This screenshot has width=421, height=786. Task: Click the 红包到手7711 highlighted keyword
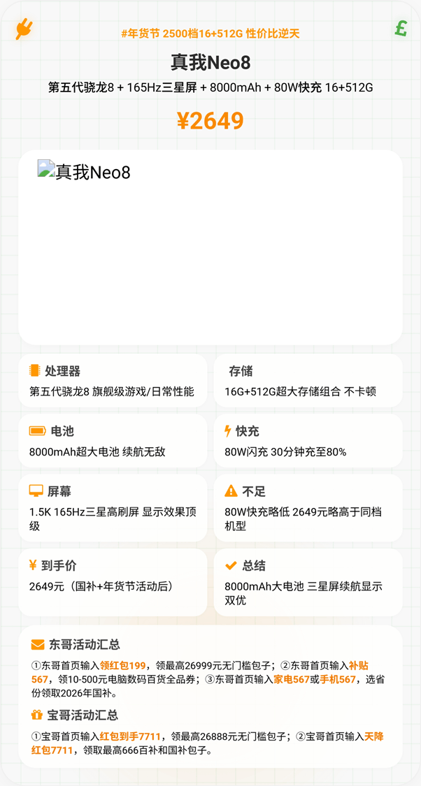pyautogui.click(x=130, y=736)
